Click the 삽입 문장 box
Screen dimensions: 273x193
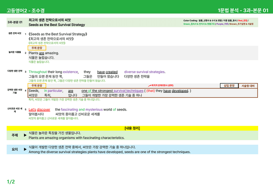tap(229, 86)
